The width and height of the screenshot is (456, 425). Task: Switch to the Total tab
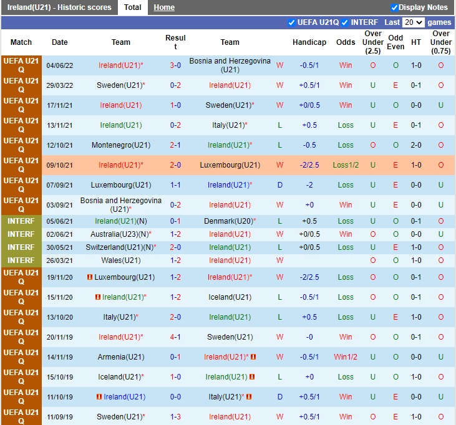[132, 7]
